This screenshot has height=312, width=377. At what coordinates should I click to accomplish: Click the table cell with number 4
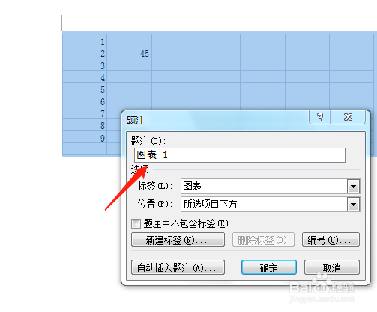tap(85, 76)
